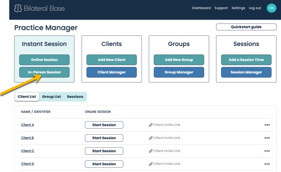Click the chain-link icon in Client C's row
Viewport: 281px width, 172px height.
[150, 151]
